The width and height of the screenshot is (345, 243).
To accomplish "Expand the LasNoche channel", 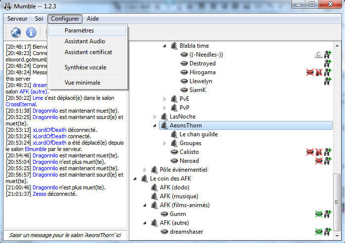I will click(x=154, y=117).
